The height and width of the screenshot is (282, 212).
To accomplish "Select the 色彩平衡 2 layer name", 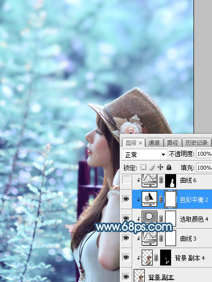I will pos(194,200).
